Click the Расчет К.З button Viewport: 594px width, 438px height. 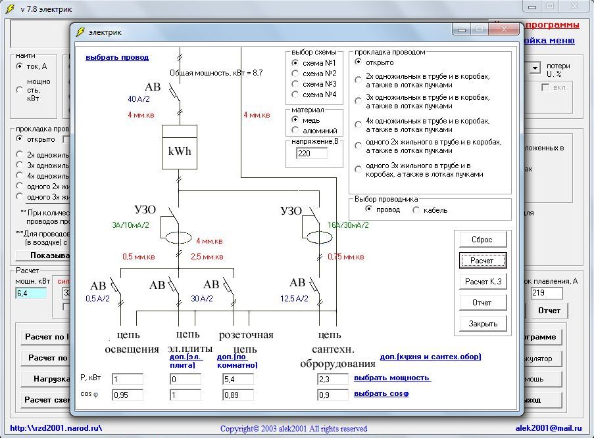pyautogui.click(x=482, y=282)
